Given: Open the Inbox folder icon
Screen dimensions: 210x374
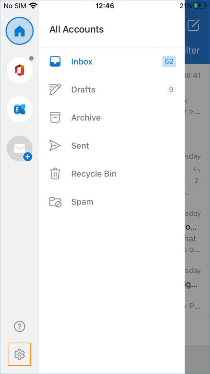Looking at the screenshot, I should pos(55,61).
